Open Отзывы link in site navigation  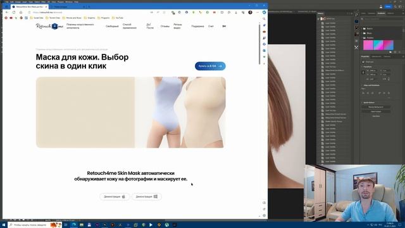(x=165, y=27)
